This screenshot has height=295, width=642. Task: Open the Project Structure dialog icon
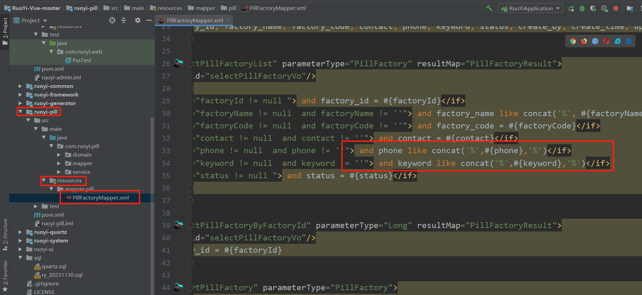point(630,9)
